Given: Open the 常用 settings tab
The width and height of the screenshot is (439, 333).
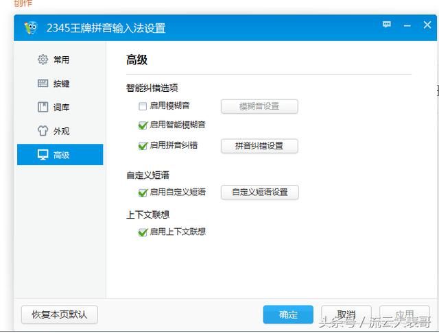Looking at the screenshot, I should click(60, 60).
